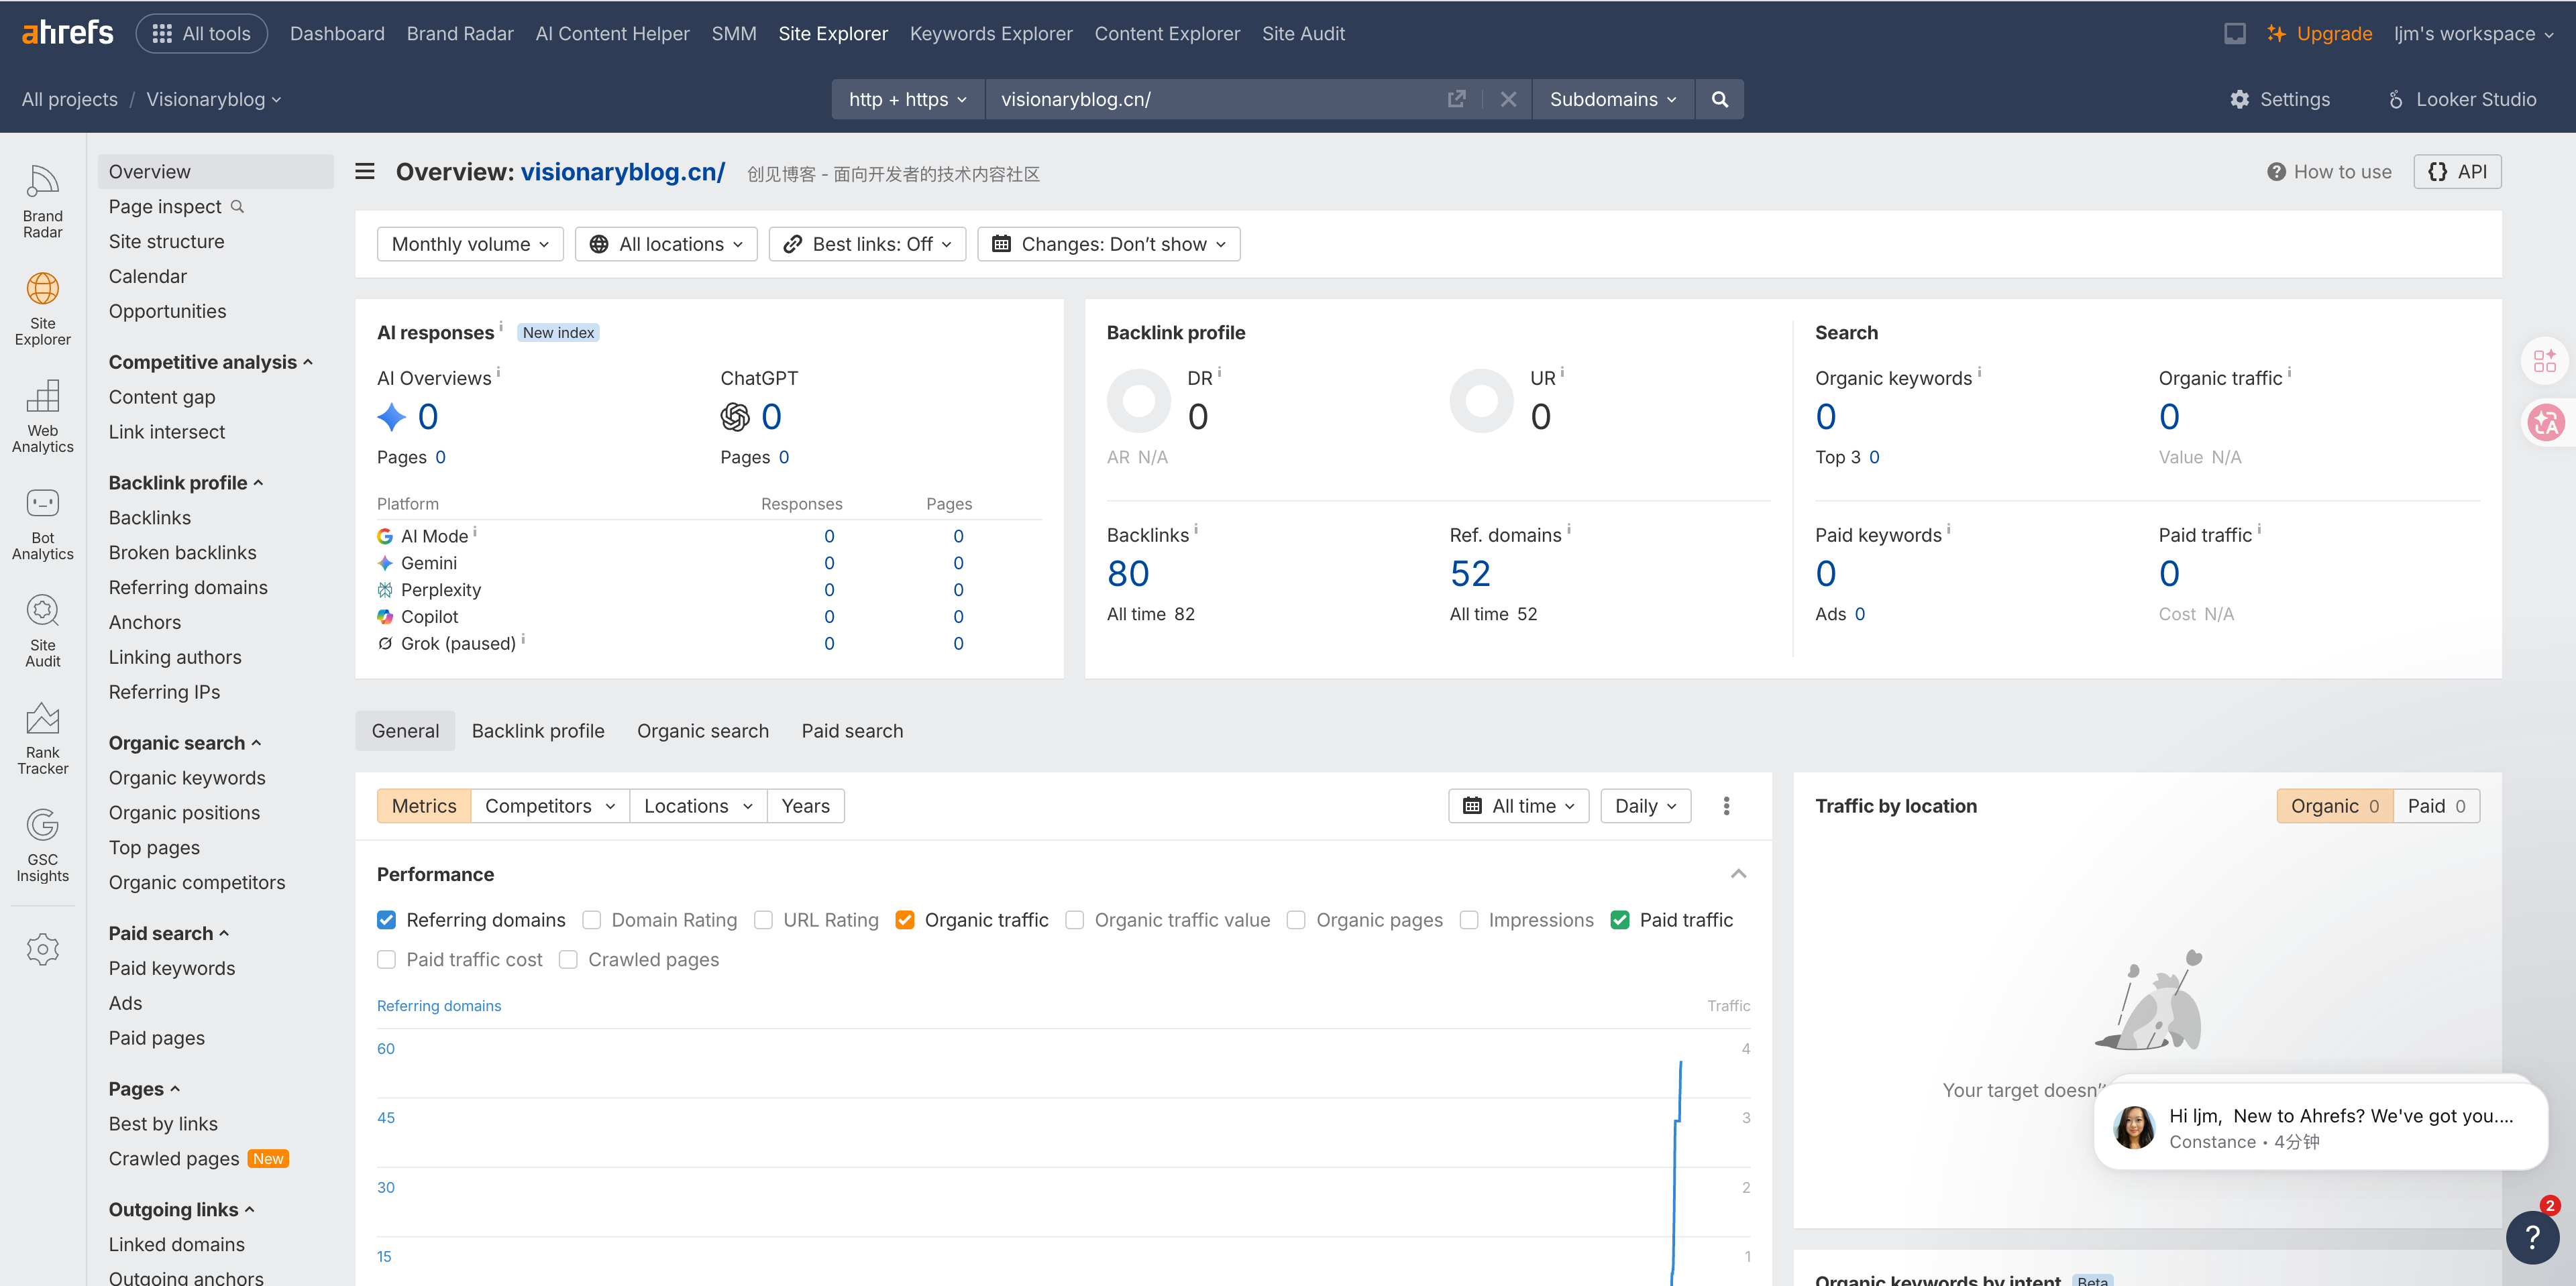Click the gear icon in left rail
Screen dimensions: 2576x1286
[42, 949]
